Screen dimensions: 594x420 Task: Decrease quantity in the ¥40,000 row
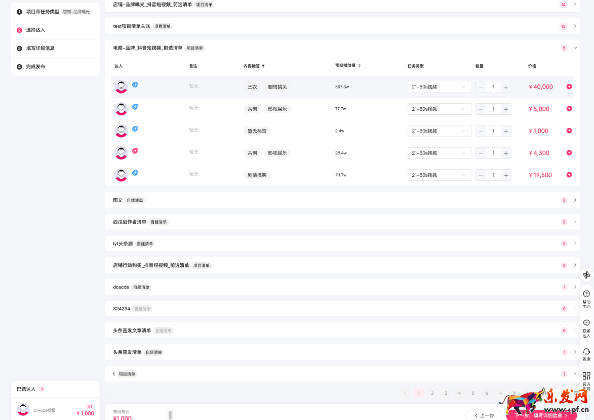(x=481, y=87)
